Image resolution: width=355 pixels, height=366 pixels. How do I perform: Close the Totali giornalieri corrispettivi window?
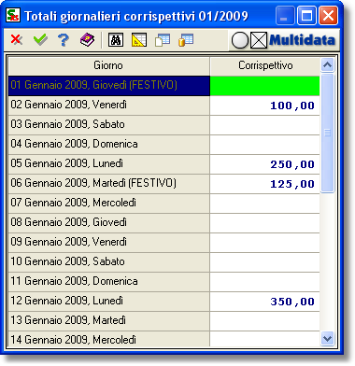click(328, 16)
